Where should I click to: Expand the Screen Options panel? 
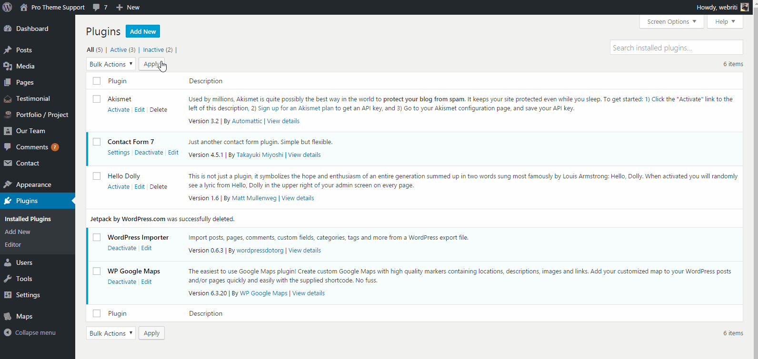point(672,21)
